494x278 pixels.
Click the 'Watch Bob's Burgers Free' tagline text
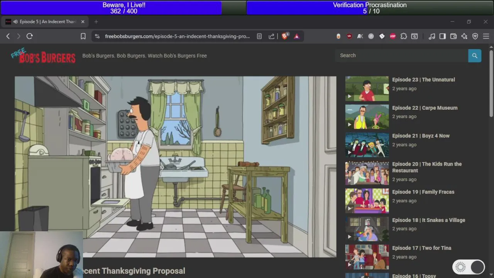pos(178,56)
